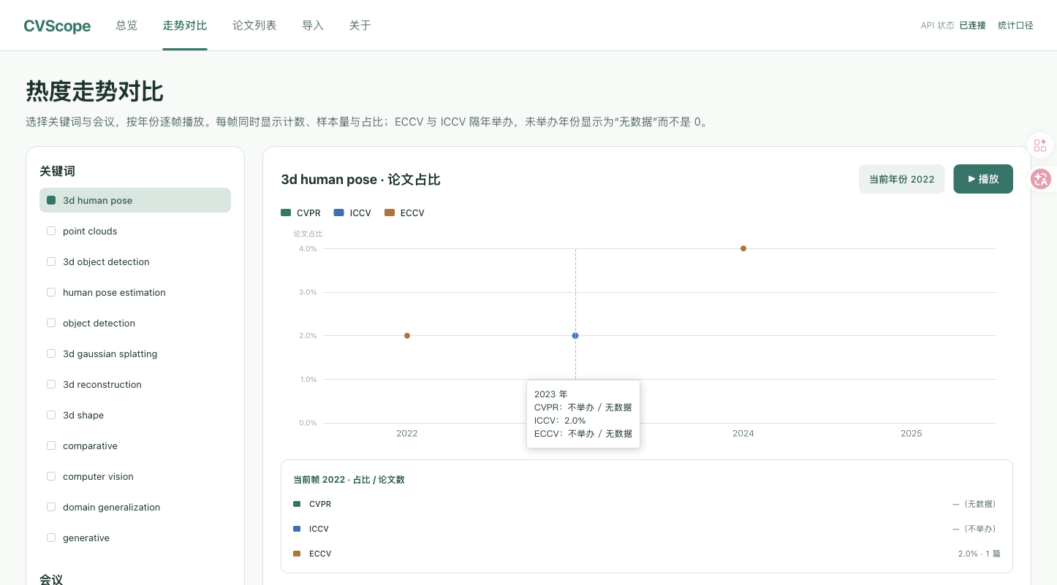Click the ECCV brown legend swatch above the chart

coord(390,213)
